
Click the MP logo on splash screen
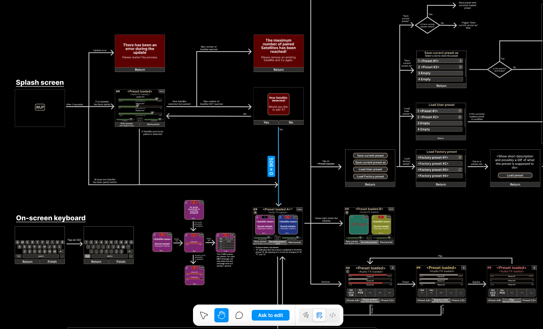point(40,108)
